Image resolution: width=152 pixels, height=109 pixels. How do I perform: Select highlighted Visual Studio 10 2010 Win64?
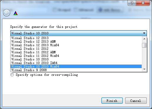pos(76,66)
